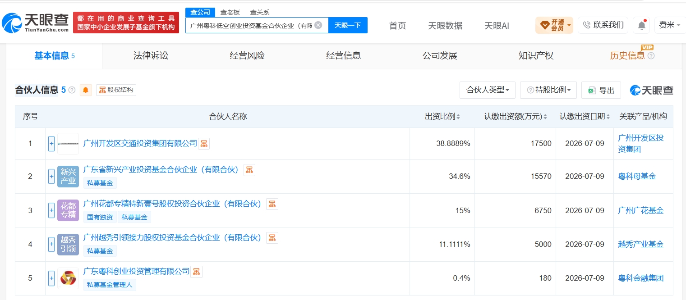Open related institution 粤科母基金

[x=637, y=177]
